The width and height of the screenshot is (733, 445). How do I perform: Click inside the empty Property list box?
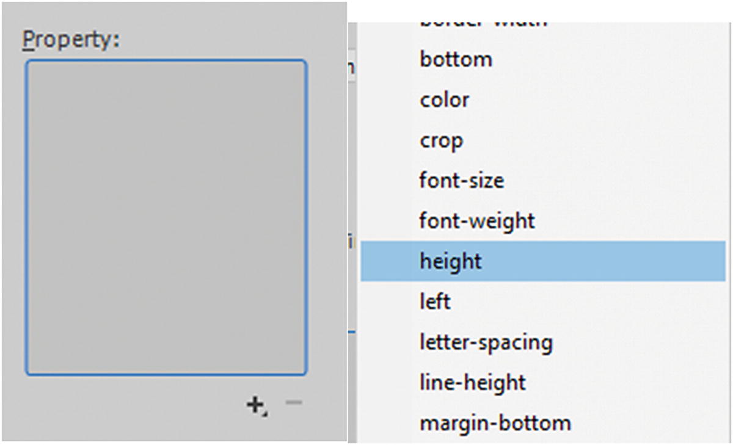(165, 217)
